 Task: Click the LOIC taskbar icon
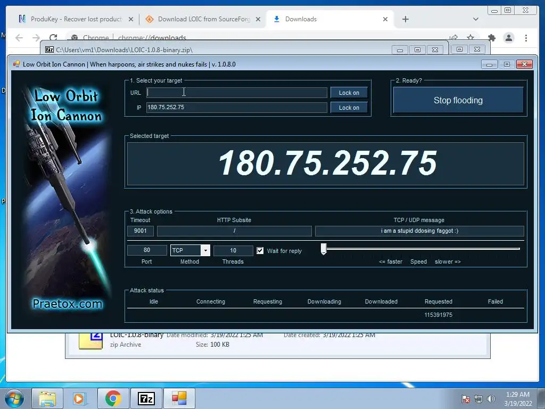179,398
